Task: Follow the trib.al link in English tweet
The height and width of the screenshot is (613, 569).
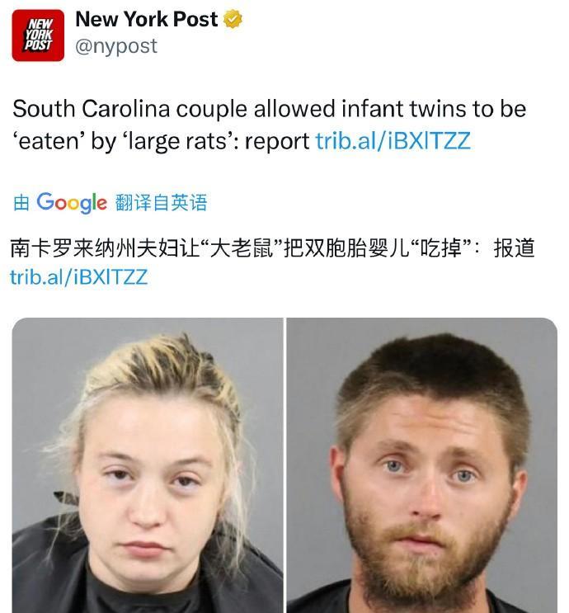Action: coord(393,141)
